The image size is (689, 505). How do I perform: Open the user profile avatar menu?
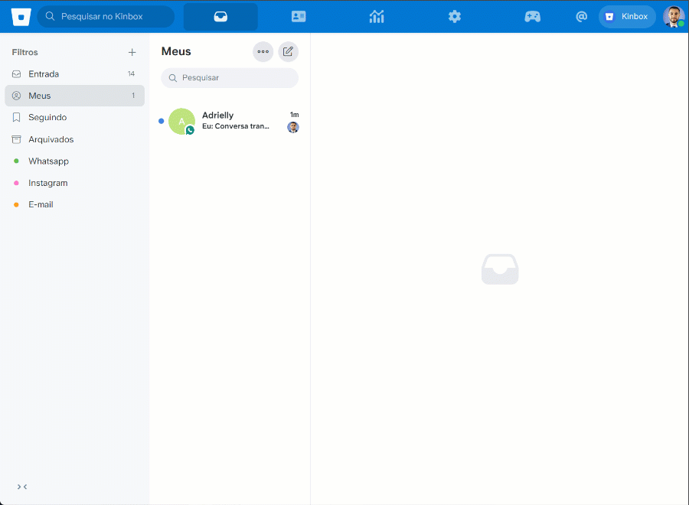tap(673, 17)
